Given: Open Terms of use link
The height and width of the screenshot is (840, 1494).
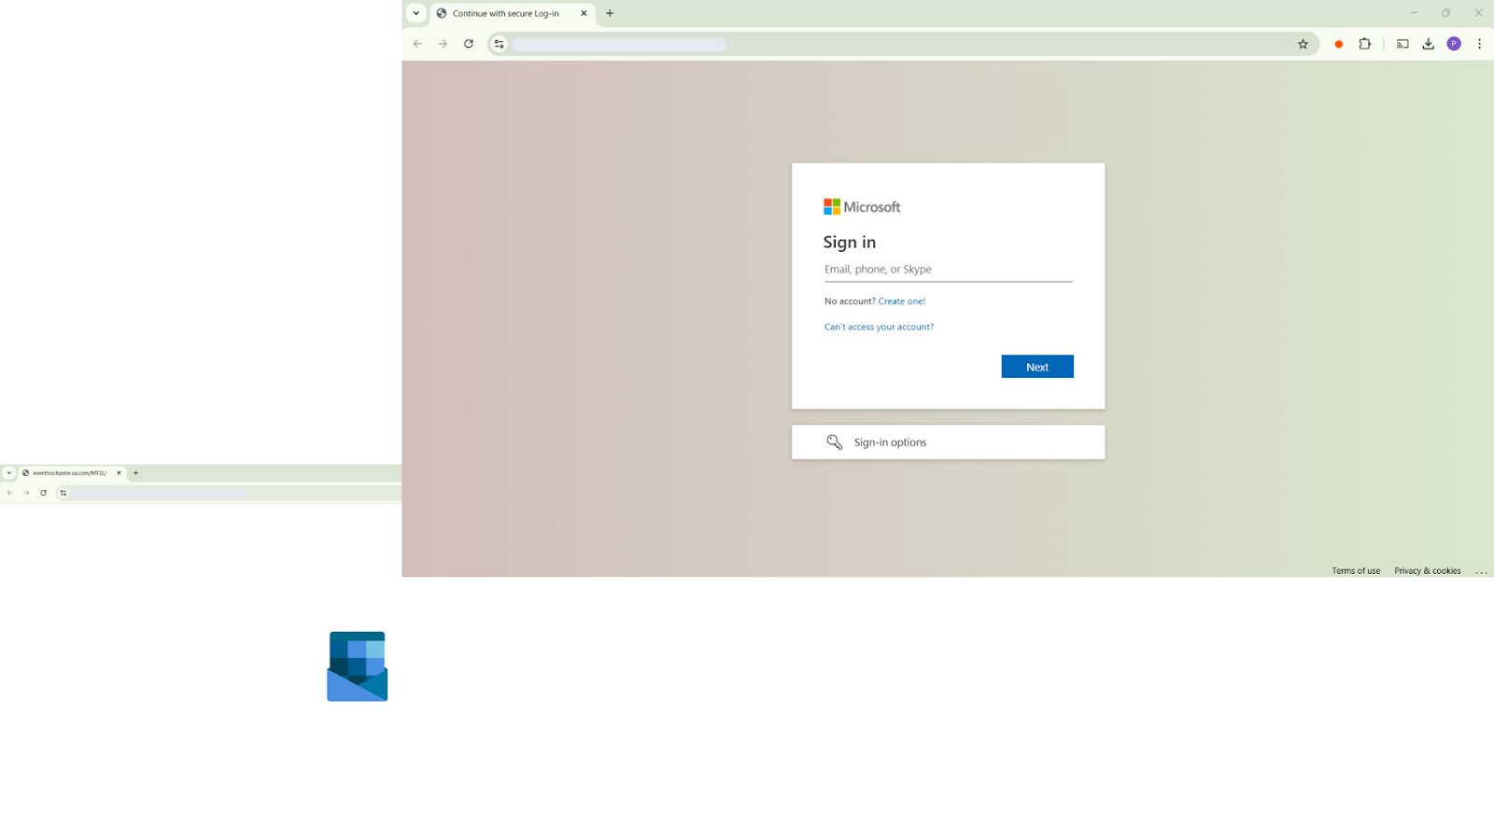Looking at the screenshot, I should (x=1356, y=570).
